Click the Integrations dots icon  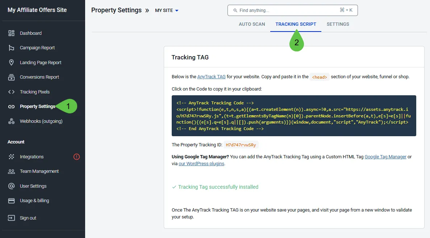(11, 156)
